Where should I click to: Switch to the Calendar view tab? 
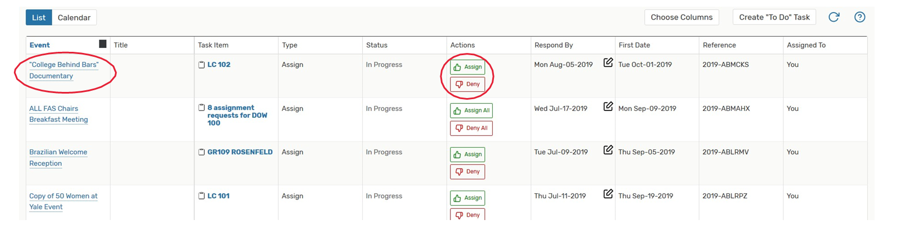(74, 18)
